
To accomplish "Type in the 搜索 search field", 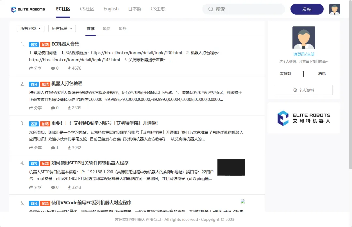I will coord(248,9).
